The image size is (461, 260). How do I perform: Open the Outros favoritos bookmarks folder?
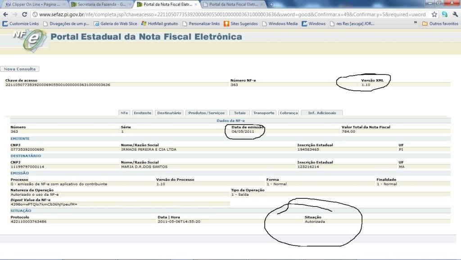point(440,24)
